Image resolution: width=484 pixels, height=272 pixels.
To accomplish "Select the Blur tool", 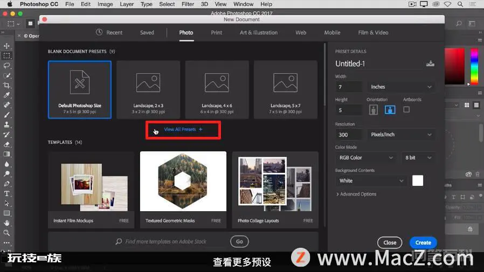I will click(6, 164).
